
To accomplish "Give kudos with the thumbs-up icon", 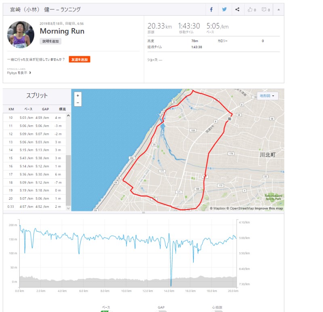I will coord(252,10).
